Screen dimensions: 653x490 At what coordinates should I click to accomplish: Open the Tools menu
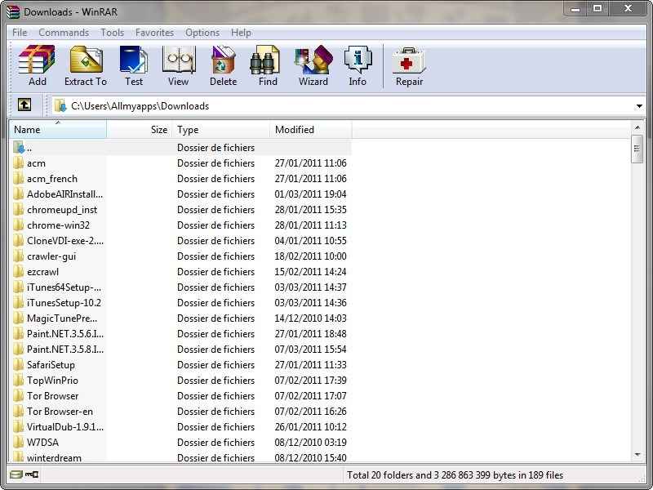pyautogui.click(x=112, y=33)
